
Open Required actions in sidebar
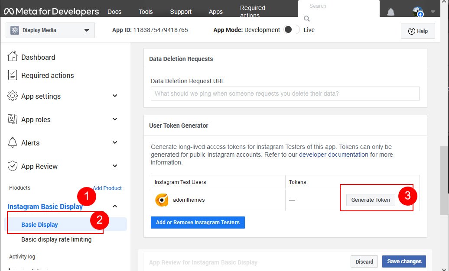pos(47,75)
